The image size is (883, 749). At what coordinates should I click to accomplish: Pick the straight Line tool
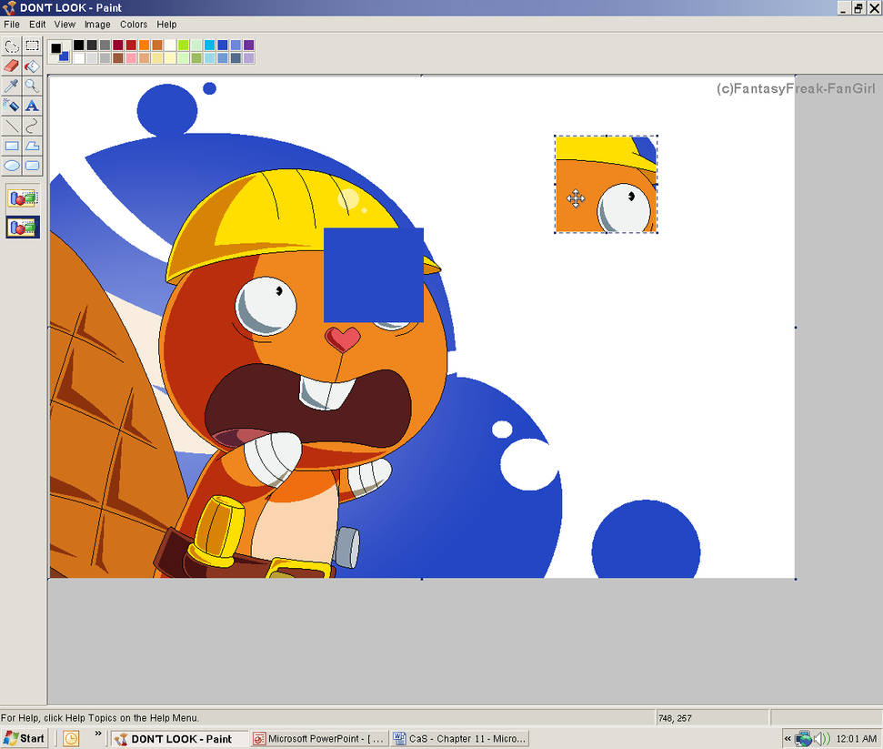12,126
